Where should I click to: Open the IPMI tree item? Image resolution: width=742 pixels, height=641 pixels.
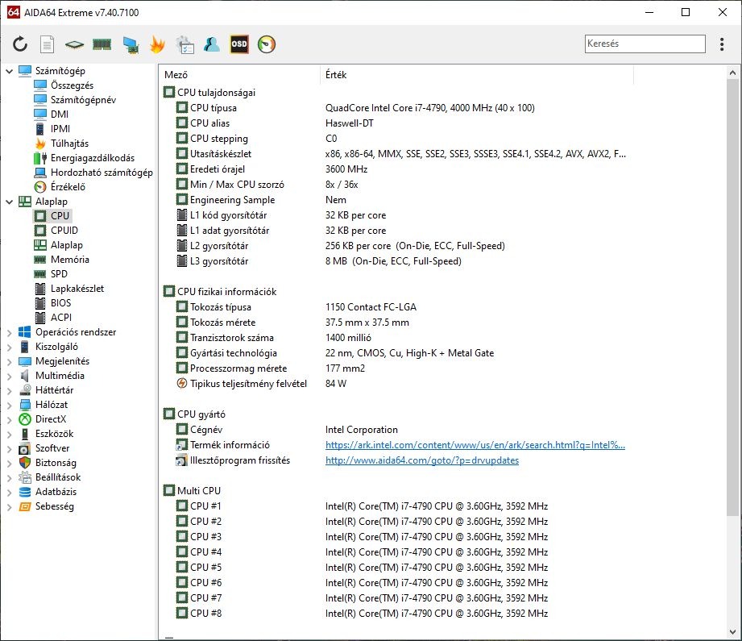coord(60,129)
